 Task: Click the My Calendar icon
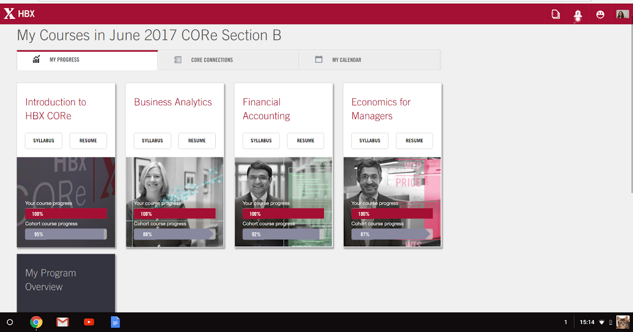tap(319, 60)
